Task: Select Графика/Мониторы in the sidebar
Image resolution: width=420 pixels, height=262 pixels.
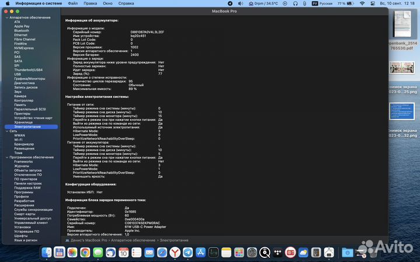Action: (x=30, y=79)
